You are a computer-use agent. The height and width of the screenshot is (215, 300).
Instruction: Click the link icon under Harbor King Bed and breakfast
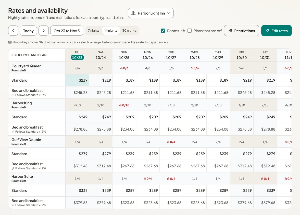(13, 132)
